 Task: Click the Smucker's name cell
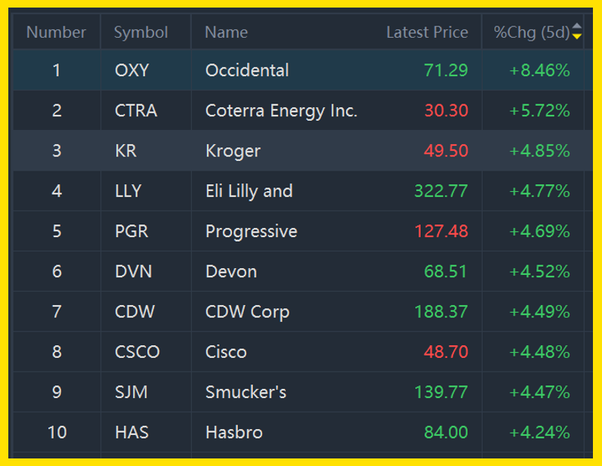point(245,392)
